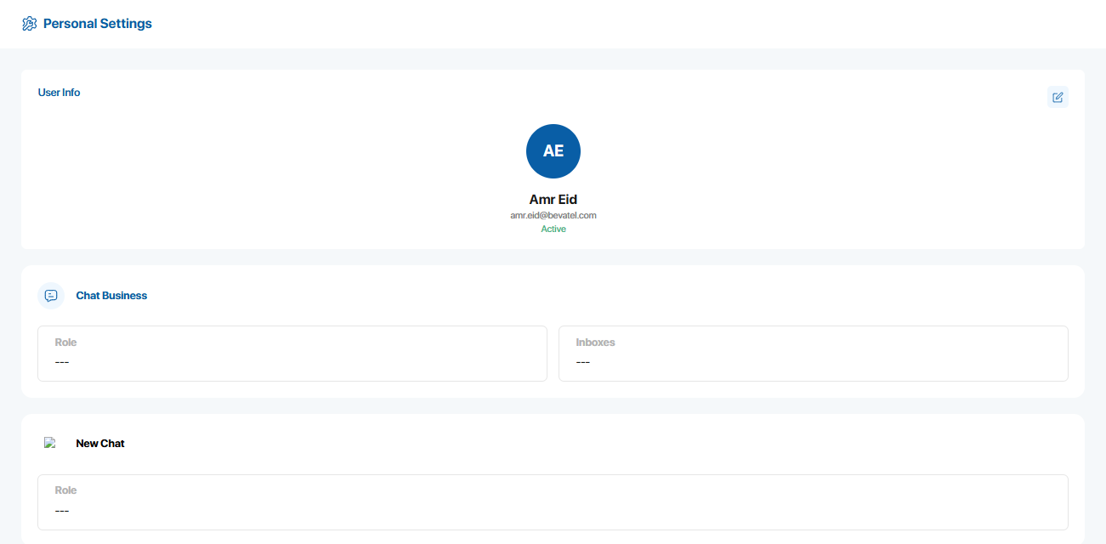
Task: Click the broken image icon beside New Chat
Action: click(50, 443)
